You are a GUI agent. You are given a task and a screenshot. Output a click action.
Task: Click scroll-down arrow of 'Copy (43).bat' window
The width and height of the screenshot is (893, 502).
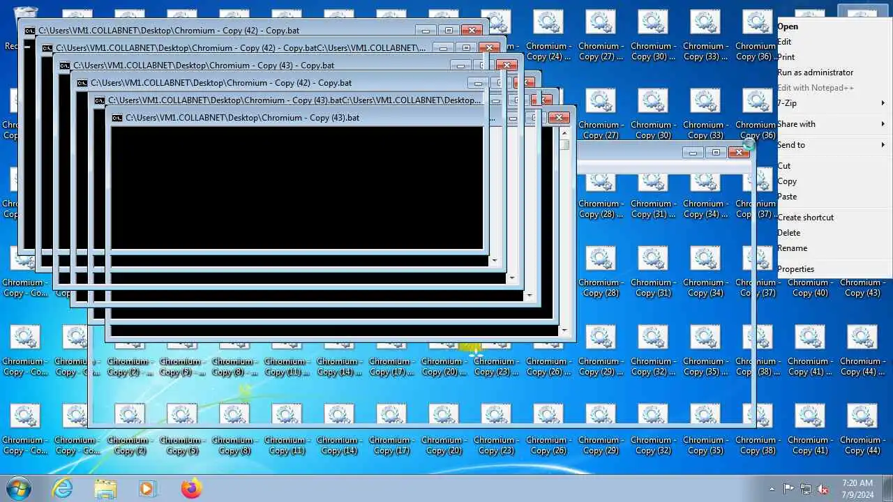click(x=564, y=330)
